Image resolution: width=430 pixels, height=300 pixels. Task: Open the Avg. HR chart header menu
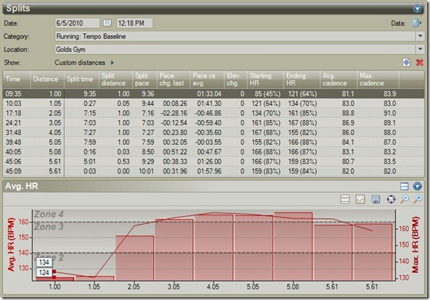point(418,186)
